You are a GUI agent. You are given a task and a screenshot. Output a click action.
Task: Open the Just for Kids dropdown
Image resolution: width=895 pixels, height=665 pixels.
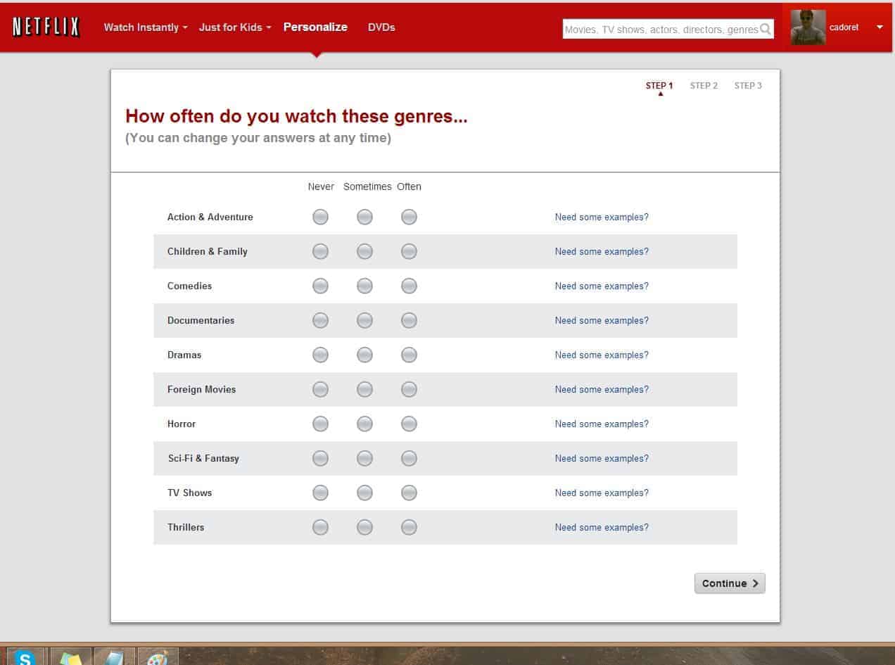pos(235,27)
